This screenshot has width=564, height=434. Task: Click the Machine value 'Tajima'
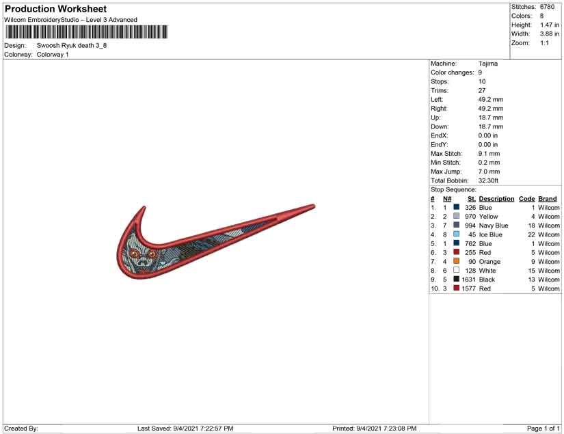[488, 64]
